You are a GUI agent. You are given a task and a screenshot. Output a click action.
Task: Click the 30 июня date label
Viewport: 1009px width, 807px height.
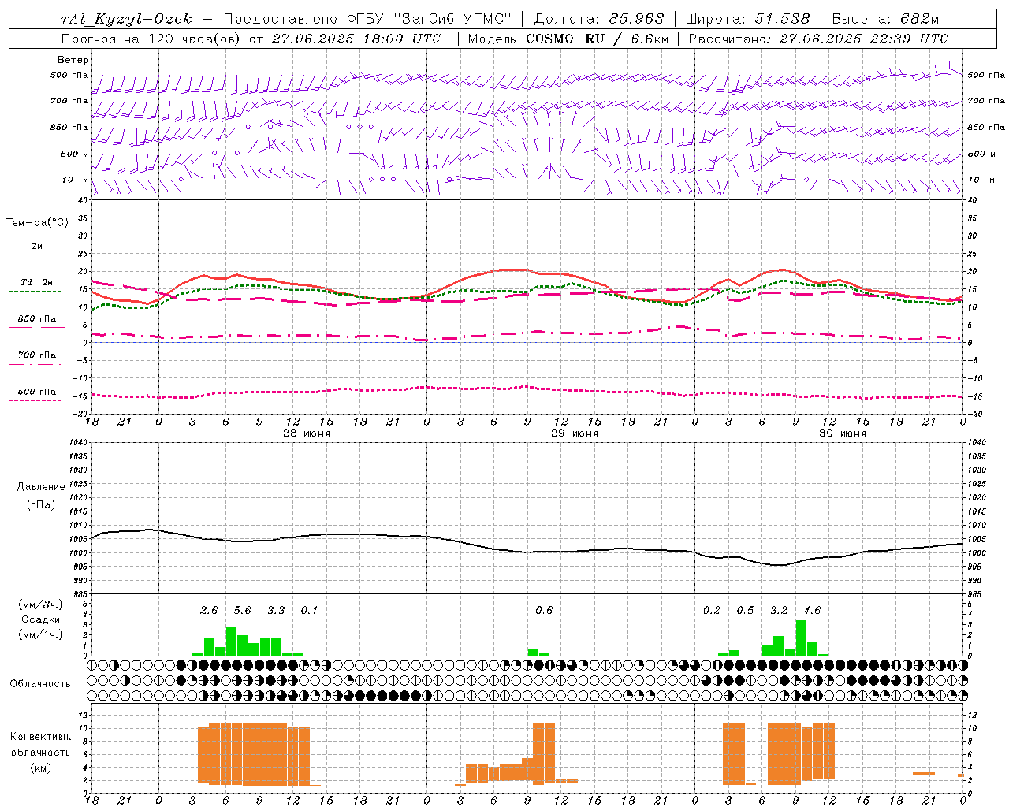(843, 433)
